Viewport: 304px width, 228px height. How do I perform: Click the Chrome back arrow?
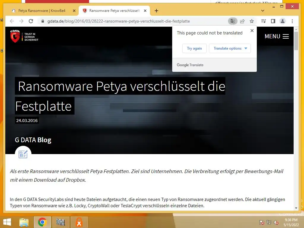point(12,21)
